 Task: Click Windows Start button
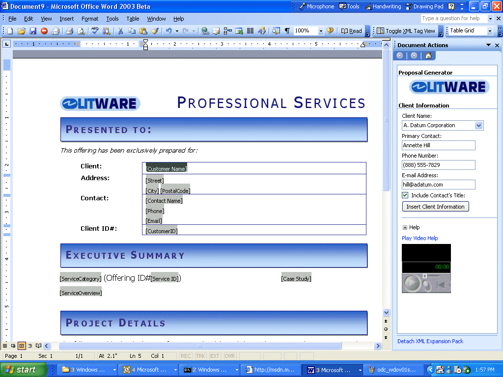tap(23, 370)
